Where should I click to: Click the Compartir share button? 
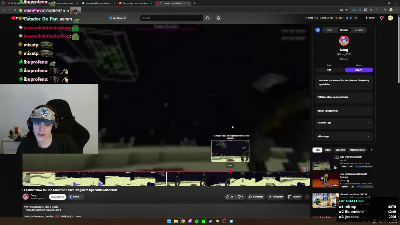point(256,197)
